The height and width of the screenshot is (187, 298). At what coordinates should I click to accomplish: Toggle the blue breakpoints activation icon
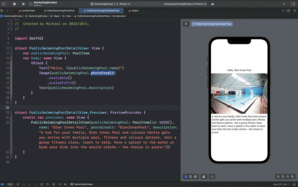coord(2,184)
